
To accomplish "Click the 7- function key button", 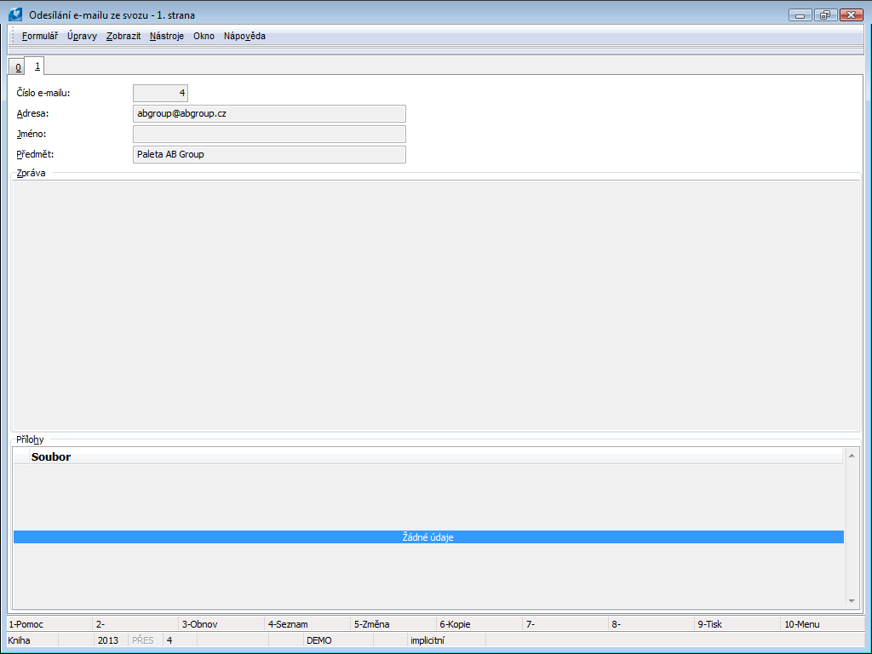I will coord(565,624).
